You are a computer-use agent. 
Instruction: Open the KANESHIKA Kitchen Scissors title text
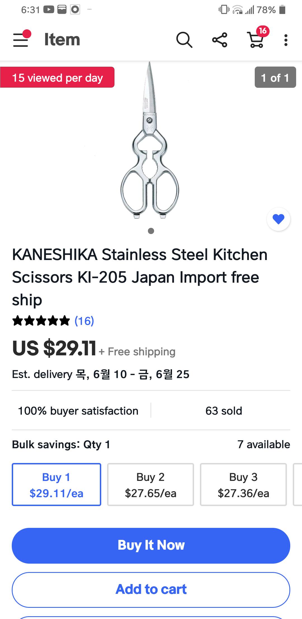point(140,277)
